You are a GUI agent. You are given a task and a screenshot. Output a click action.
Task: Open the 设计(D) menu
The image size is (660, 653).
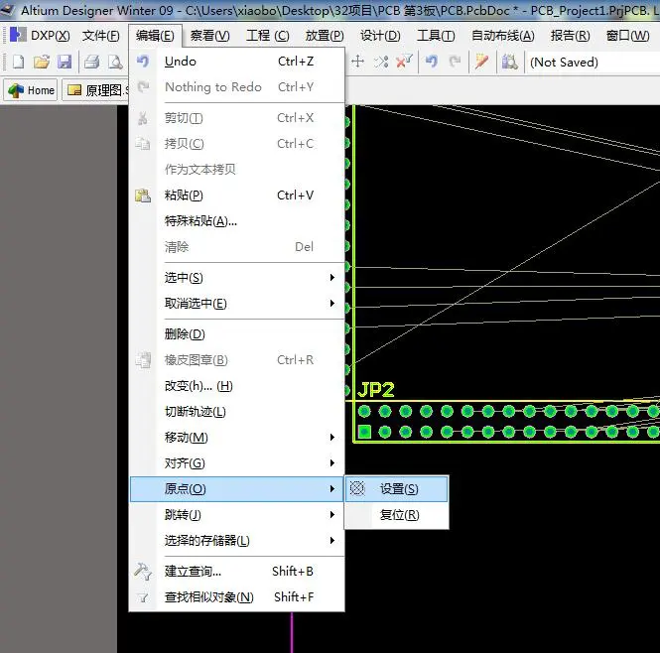(379, 36)
